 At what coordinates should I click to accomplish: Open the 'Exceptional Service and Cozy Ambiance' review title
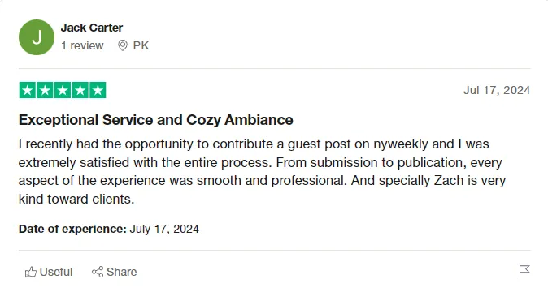[156, 120]
